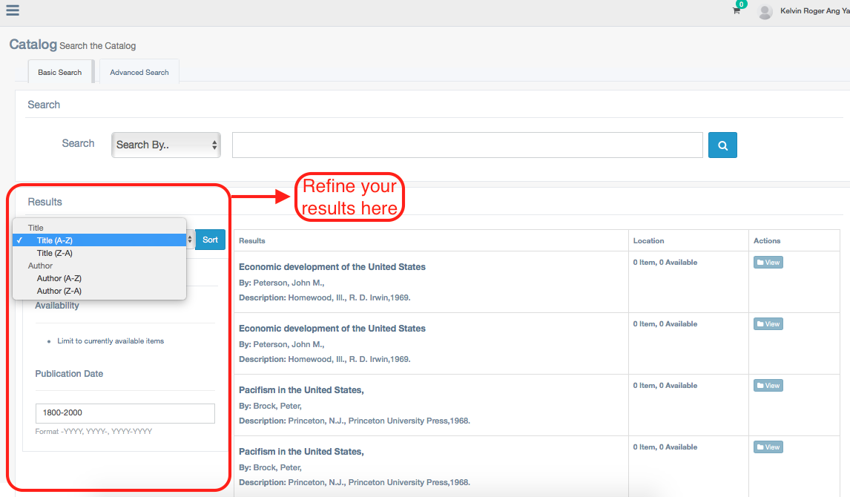View the first Pacifism record

tap(768, 386)
